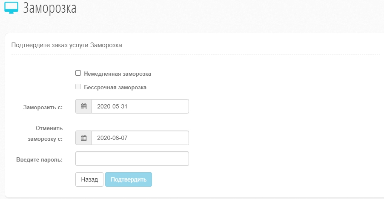The image size is (384, 199).
Task: Select the date field showing 2020-05-31
Action: [x=140, y=106]
